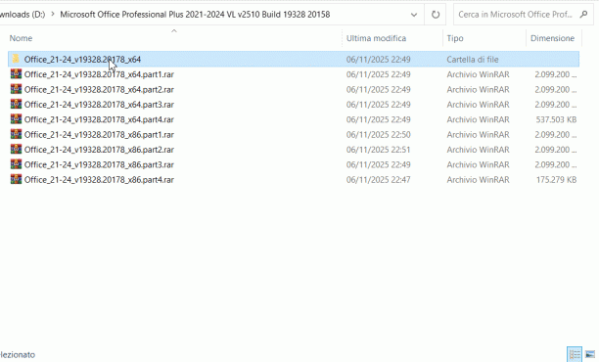
Task: Click the Microsoft Office Professional Plus breadcrumb segment
Action: tap(195, 15)
